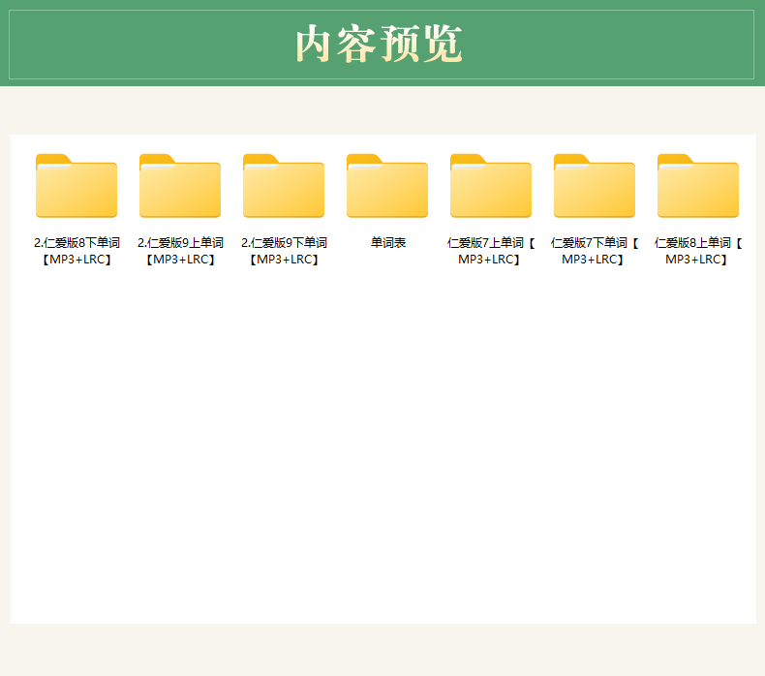This screenshot has height=676, width=765.
Task: Open the 2.仁爱版8下单词 folder icon
Action: (x=76, y=186)
